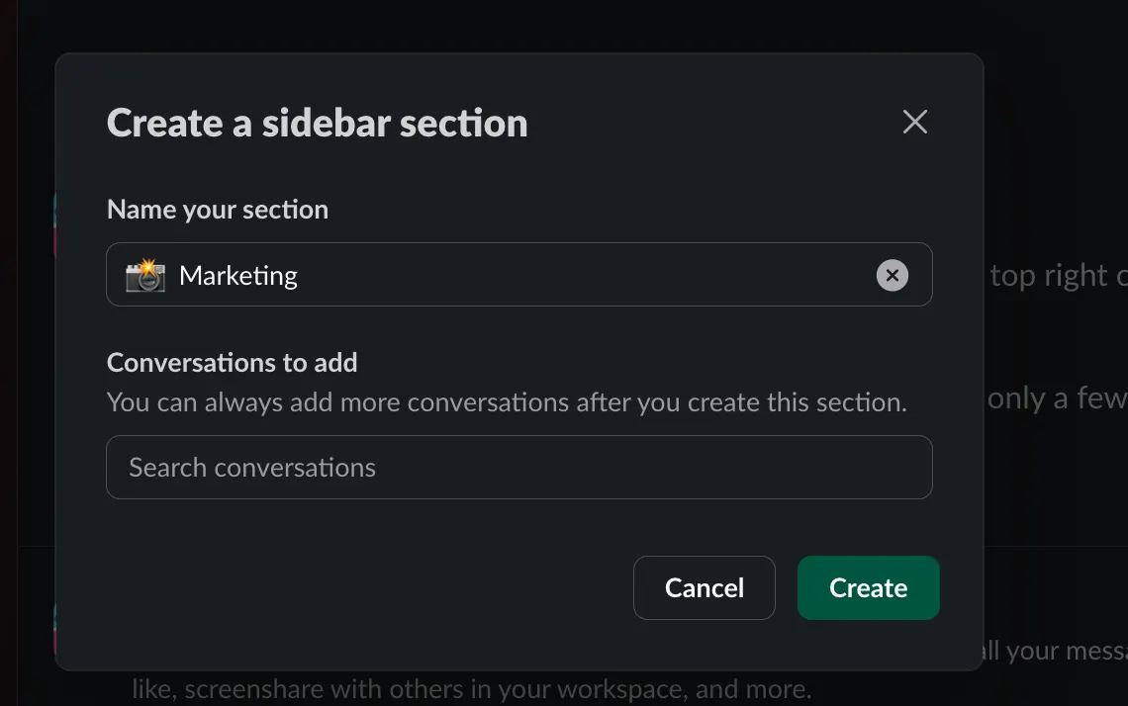Place cursor on the word Marketing
The height and width of the screenshot is (706, 1128).
[x=238, y=276]
